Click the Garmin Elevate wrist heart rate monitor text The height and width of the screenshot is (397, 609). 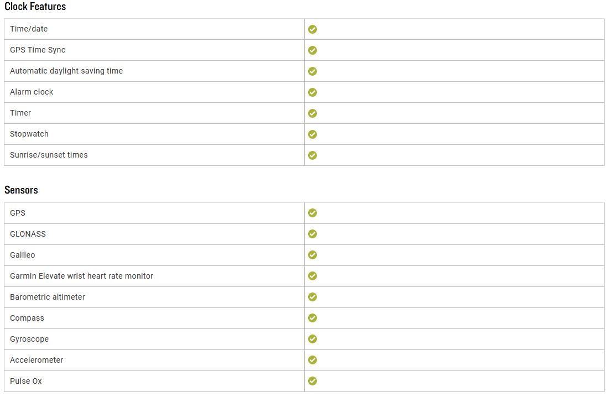pyautogui.click(x=81, y=276)
